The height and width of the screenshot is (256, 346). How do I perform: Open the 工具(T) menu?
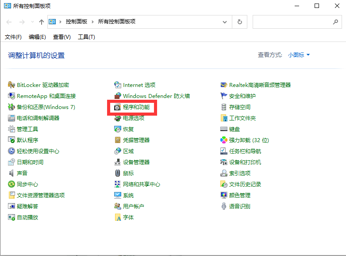[87, 37]
